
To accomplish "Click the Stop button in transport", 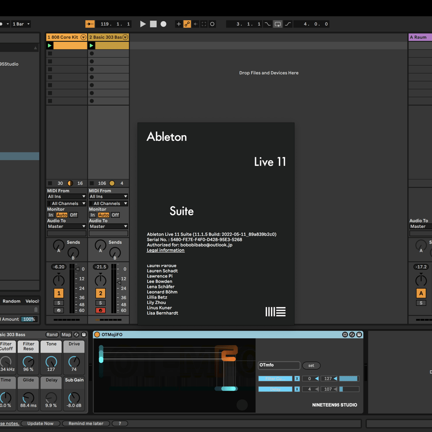I will (153, 24).
